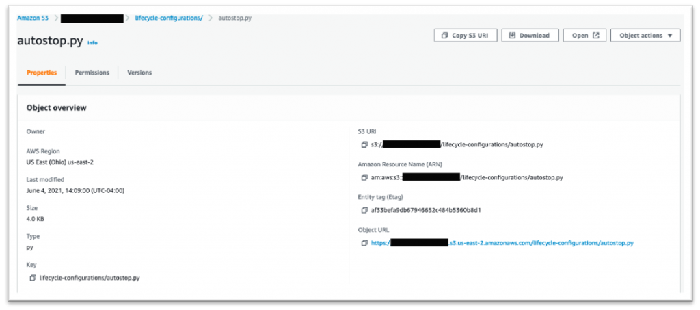The height and width of the screenshot is (310, 700).
Task: Copy the Entity tag with its copy icon
Action: (364, 210)
